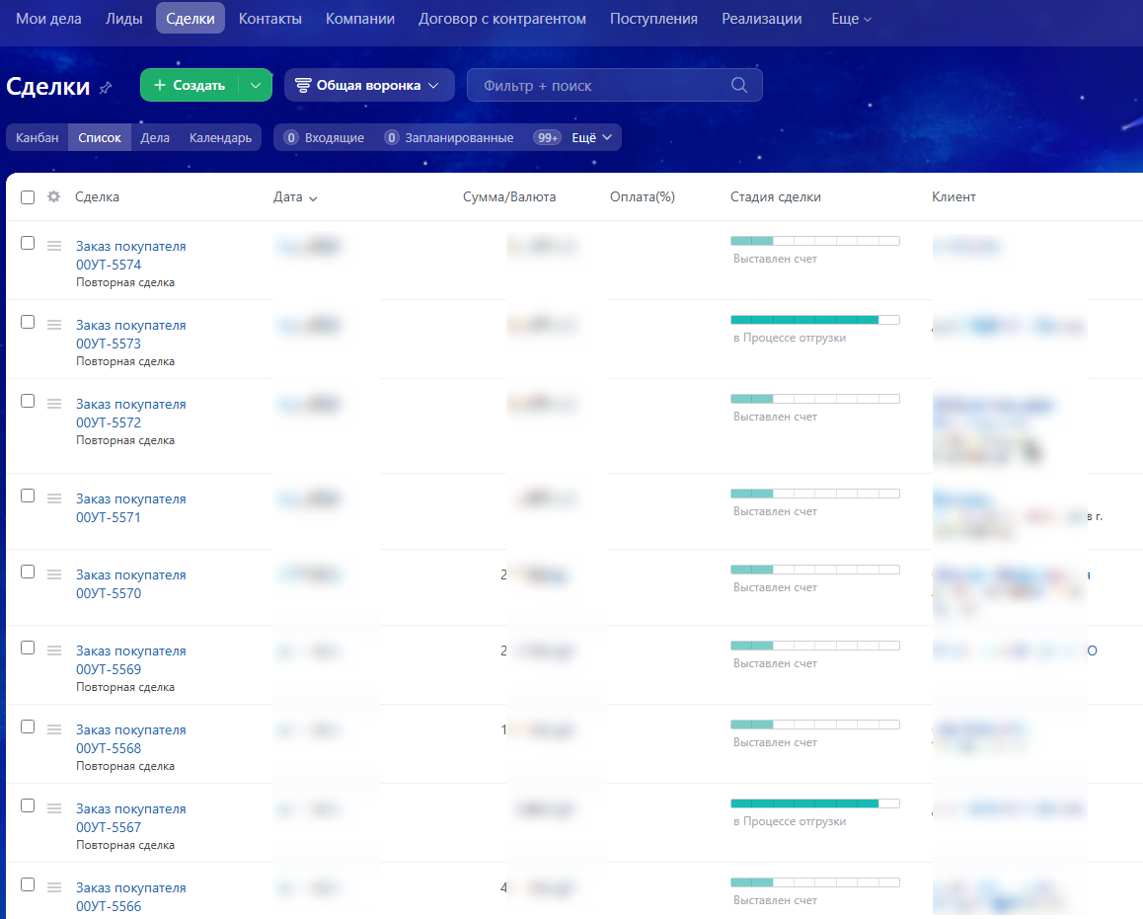Open hamburger menu for order 00УТ-5566
This screenshot has width=1143, height=919.
[54, 887]
